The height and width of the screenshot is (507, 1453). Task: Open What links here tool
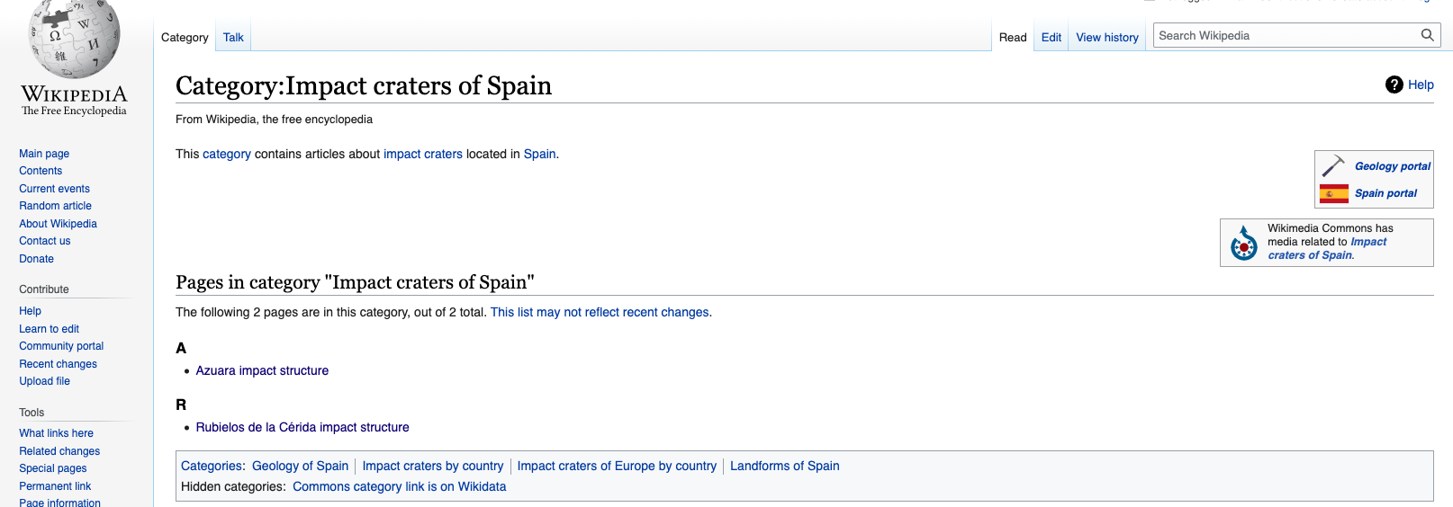[x=56, y=433]
